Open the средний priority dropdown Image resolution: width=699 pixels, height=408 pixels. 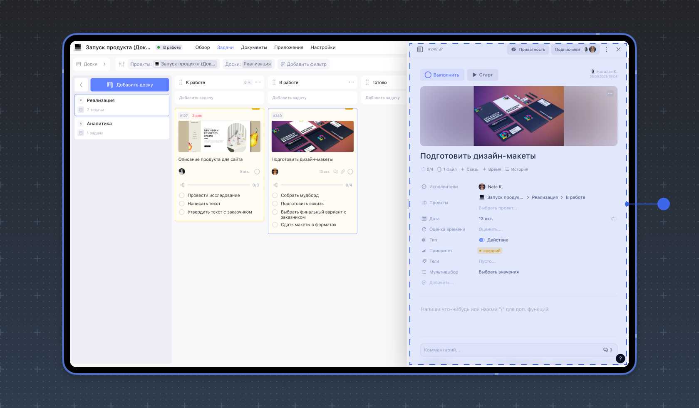[490, 251]
